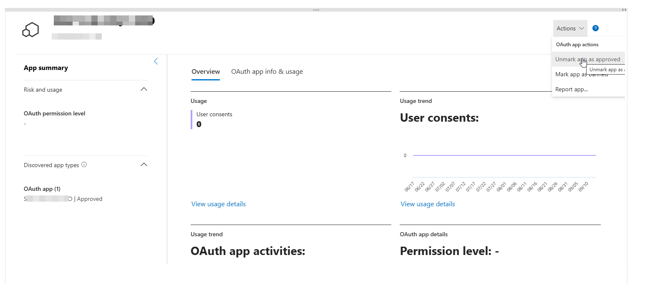
Task: Click the panel drag handle dots at top
Action: [316, 10]
